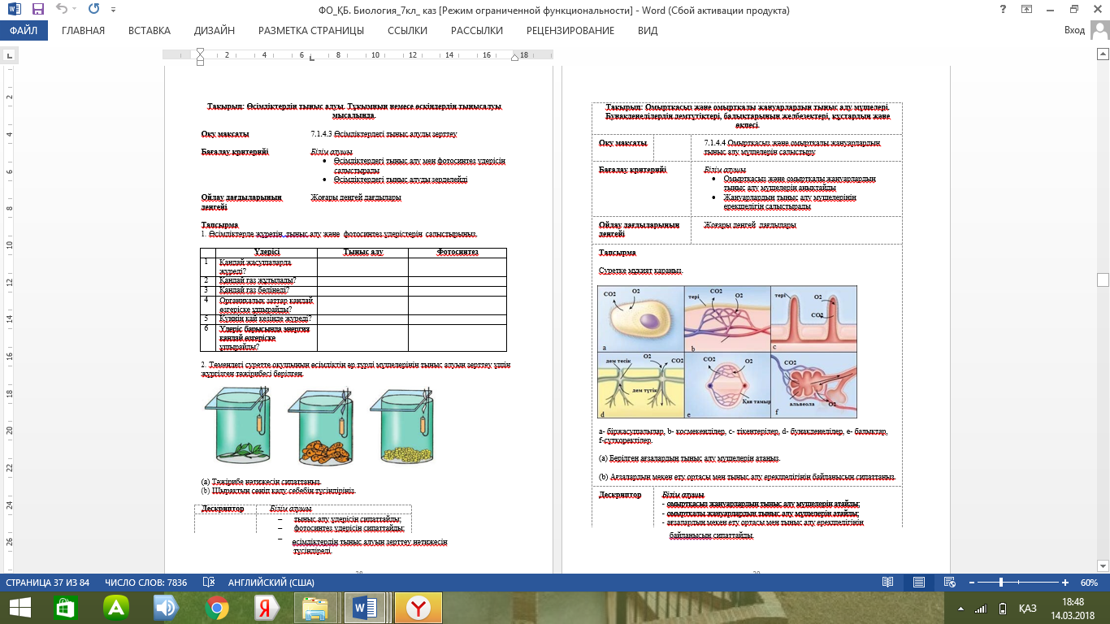Save the document with the floppy disk icon
The height and width of the screenshot is (624, 1110).
pyautogui.click(x=37, y=11)
